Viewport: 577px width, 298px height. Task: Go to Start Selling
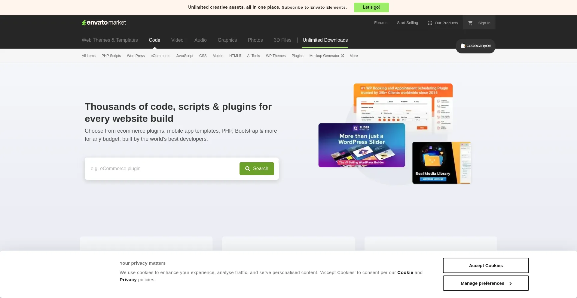coord(408,23)
